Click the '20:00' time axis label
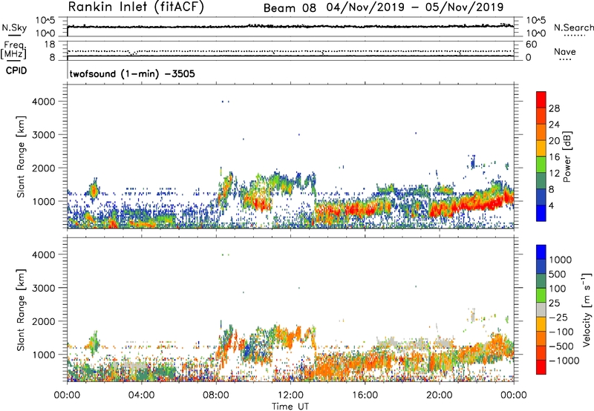Viewport: 594px width, 411px height. 440,395
